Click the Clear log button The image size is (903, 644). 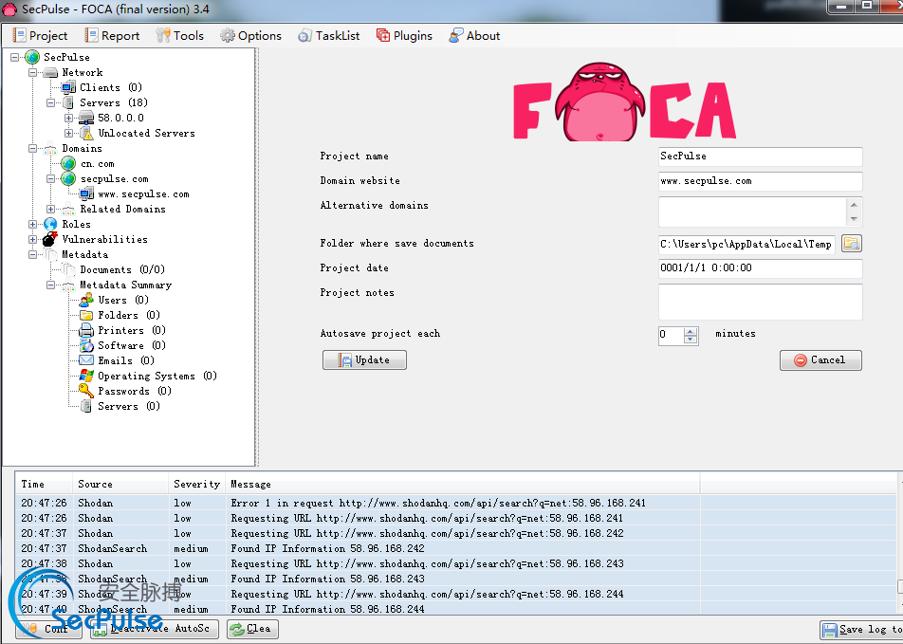coord(252,629)
